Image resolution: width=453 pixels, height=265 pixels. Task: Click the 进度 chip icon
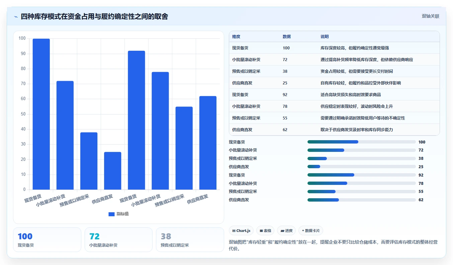click(x=282, y=231)
